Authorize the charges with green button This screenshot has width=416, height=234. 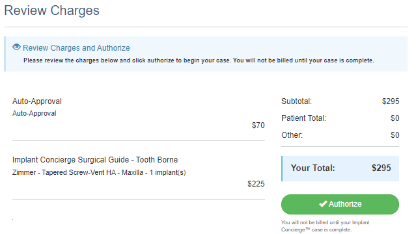pyautogui.click(x=340, y=204)
